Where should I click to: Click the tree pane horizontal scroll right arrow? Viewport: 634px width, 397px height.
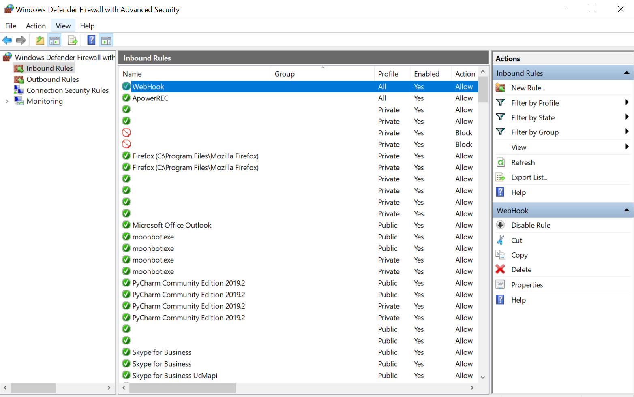pyautogui.click(x=109, y=388)
